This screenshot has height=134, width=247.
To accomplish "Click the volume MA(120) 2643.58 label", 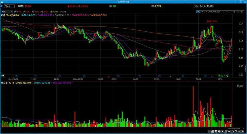I will 62,83.
